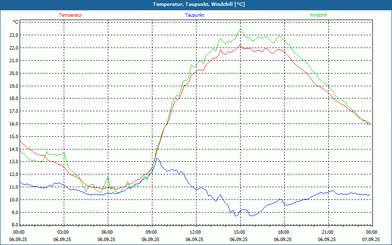Click the 12:00 time axis label
Viewport: 392px width, 245px height.
(x=195, y=232)
